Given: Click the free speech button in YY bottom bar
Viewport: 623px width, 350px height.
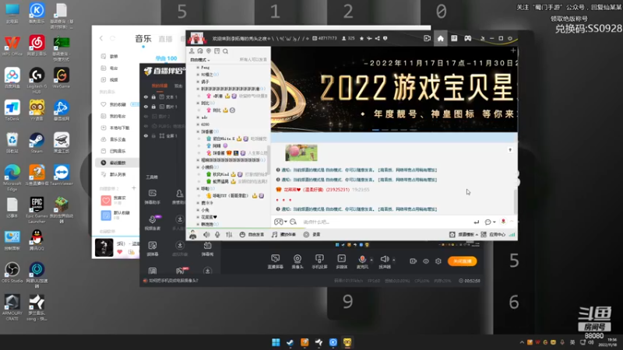Looking at the screenshot, I should tap(252, 235).
